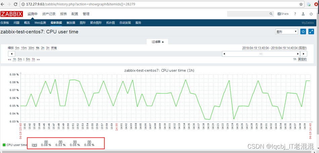Click the 固定的 toggle link
This screenshot has width=319, height=153.
tap(302, 59)
